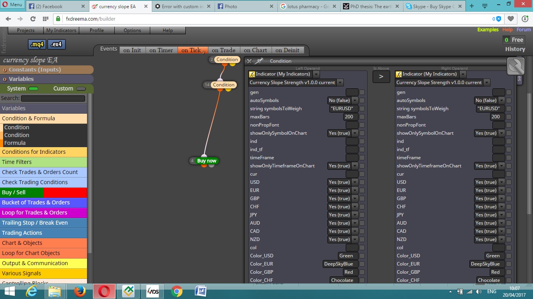
Task: Download the .mq4 file
Action: pos(37,44)
